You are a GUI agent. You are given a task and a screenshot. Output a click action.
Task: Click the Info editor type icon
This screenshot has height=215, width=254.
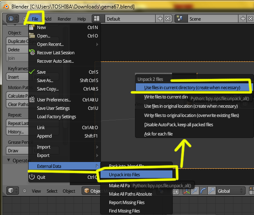tap(13, 19)
